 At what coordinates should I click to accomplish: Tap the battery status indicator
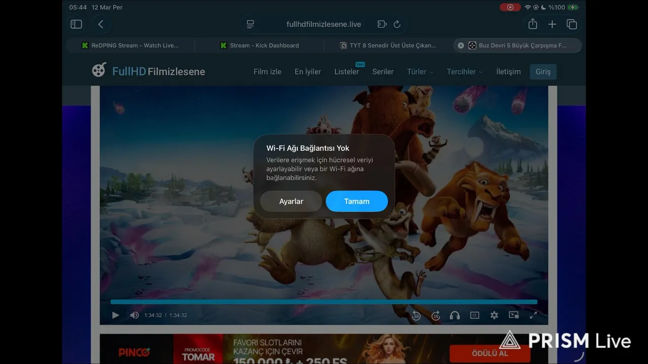pyautogui.click(x=573, y=7)
